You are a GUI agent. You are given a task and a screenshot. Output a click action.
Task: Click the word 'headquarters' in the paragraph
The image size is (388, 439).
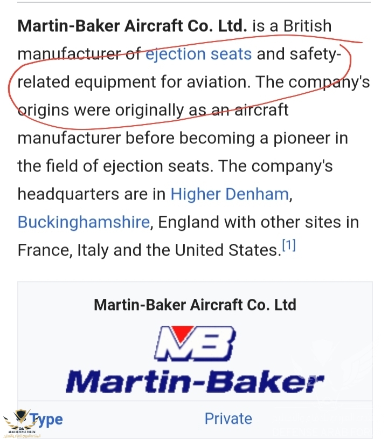pos(68,195)
